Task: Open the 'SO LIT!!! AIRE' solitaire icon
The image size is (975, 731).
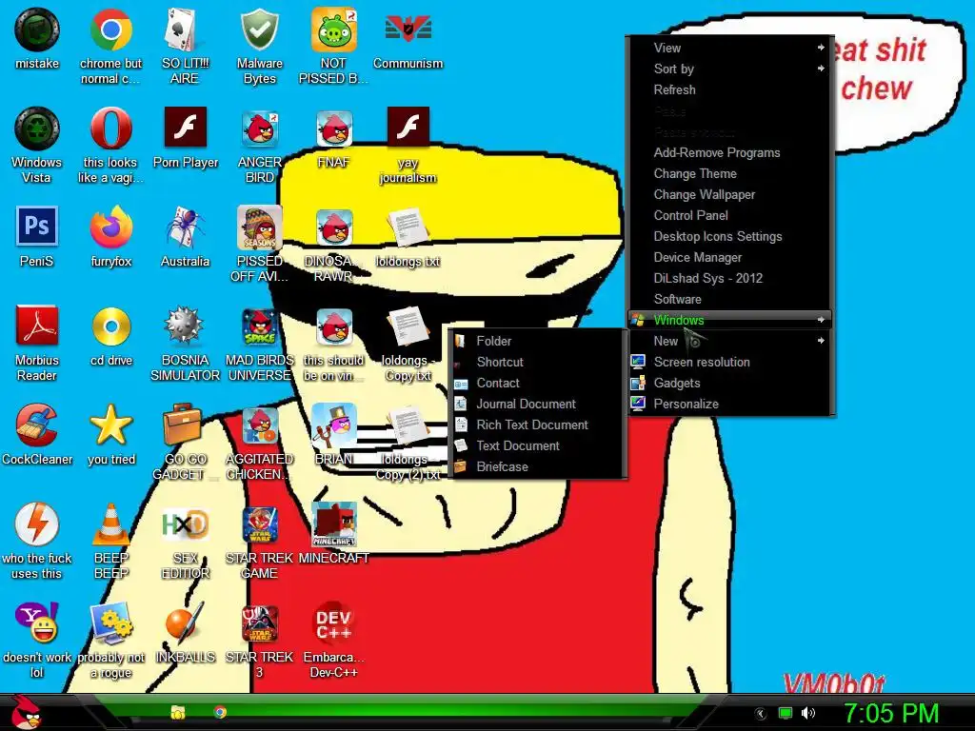Action: click(x=185, y=30)
